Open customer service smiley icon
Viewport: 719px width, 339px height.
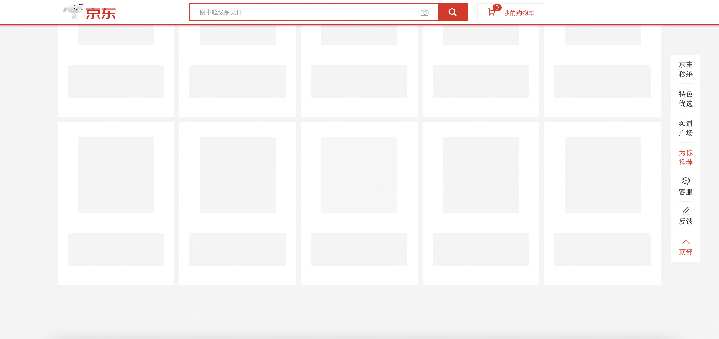pos(686,181)
